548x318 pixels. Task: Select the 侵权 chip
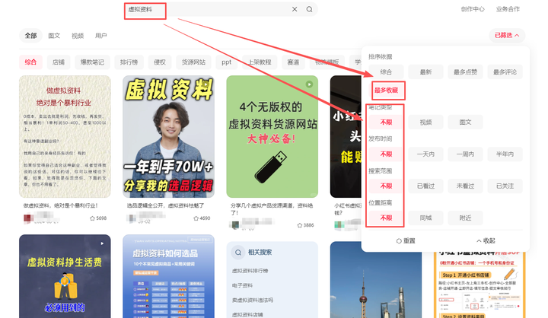(x=160, y=62)
